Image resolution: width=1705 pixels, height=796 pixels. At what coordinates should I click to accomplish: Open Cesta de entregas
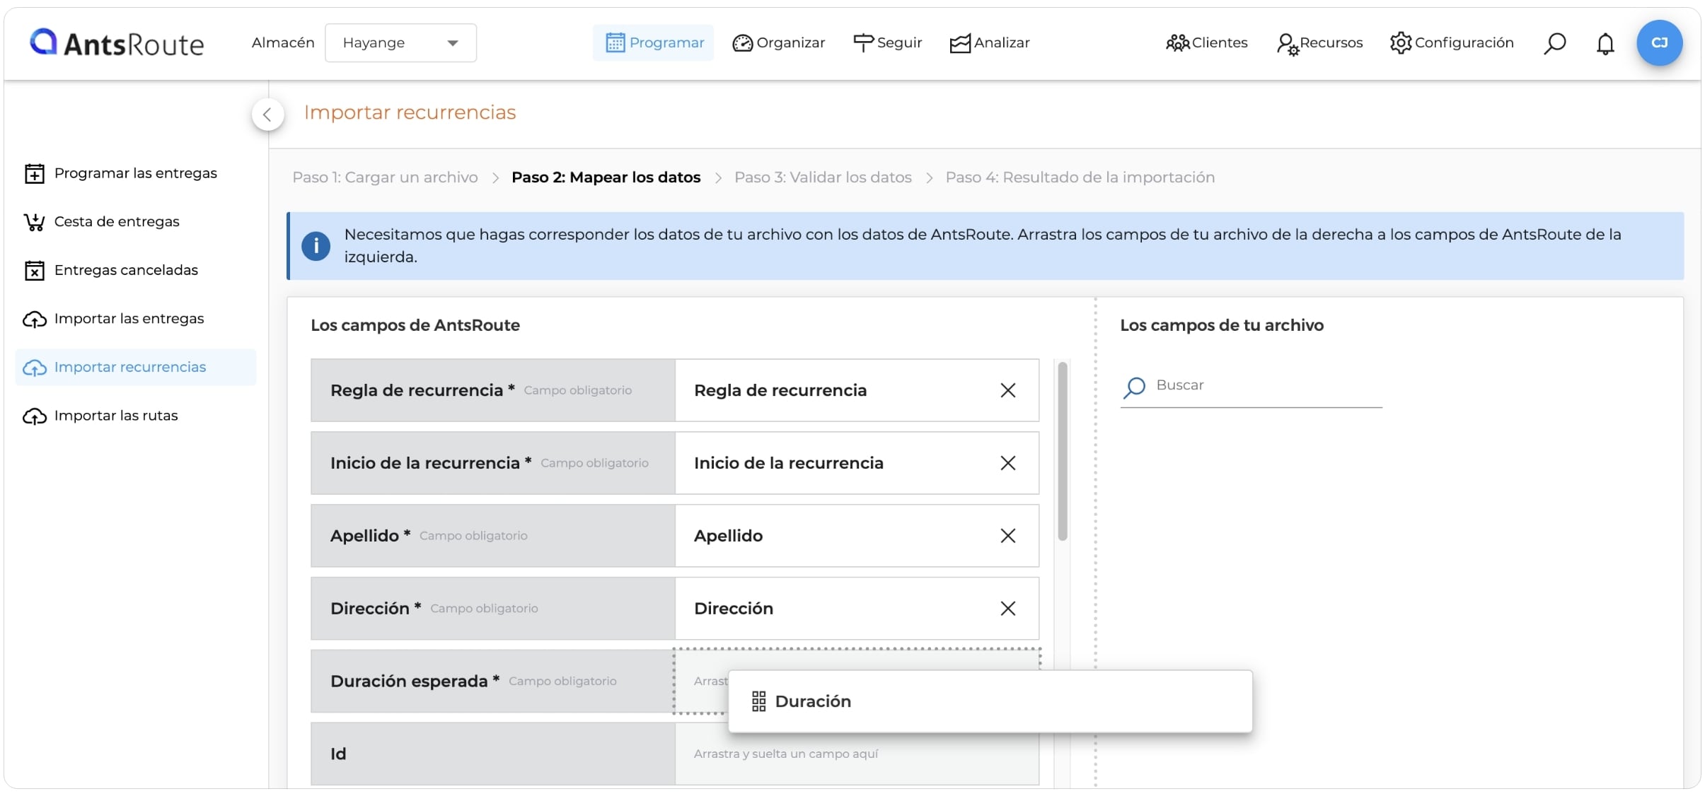pyautogui.click(x=136, y=222)
